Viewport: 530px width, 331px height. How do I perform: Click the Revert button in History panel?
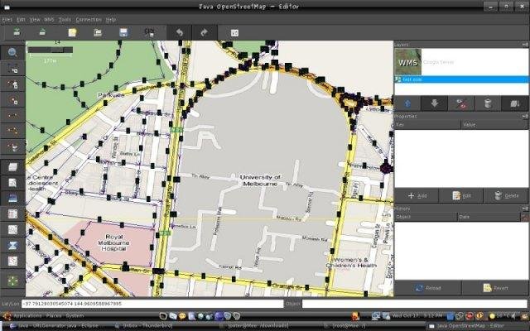click(495, 288)
